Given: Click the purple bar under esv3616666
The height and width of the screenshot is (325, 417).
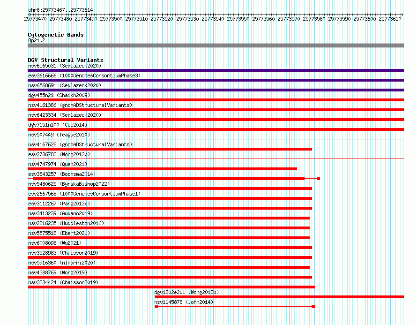Looking at the screenshot, I should click(x=216, y=80).
